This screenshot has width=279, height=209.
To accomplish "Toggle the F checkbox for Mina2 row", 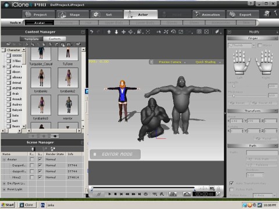I will coord(32,177).
